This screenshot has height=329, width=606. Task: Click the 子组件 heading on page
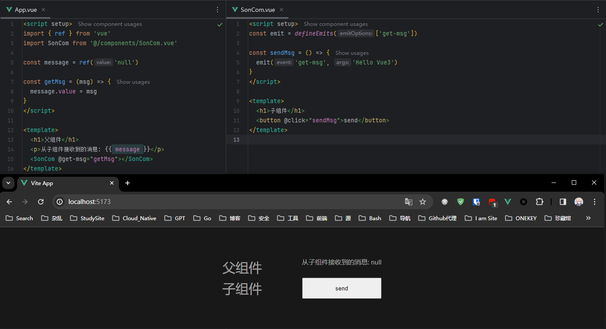(242, 289)
